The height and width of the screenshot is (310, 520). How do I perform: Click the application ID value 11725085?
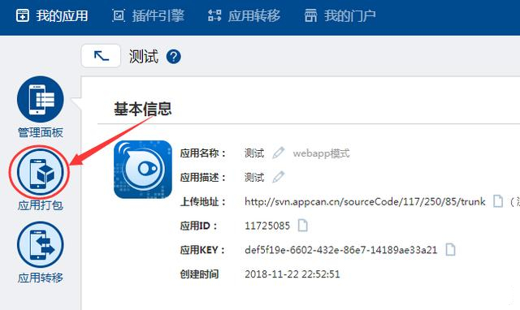(x=267, y=226)
